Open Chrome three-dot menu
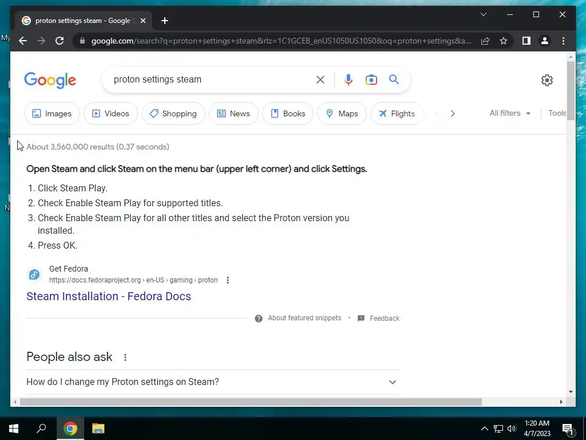This screenshot has height=440, width=586. [563, 41]
